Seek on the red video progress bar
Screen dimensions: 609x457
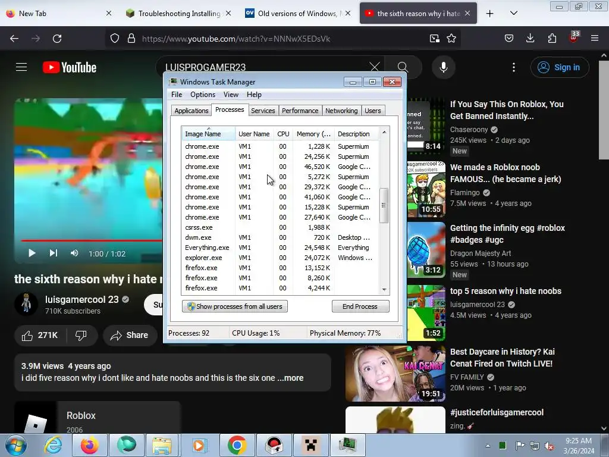pos(92,240)
